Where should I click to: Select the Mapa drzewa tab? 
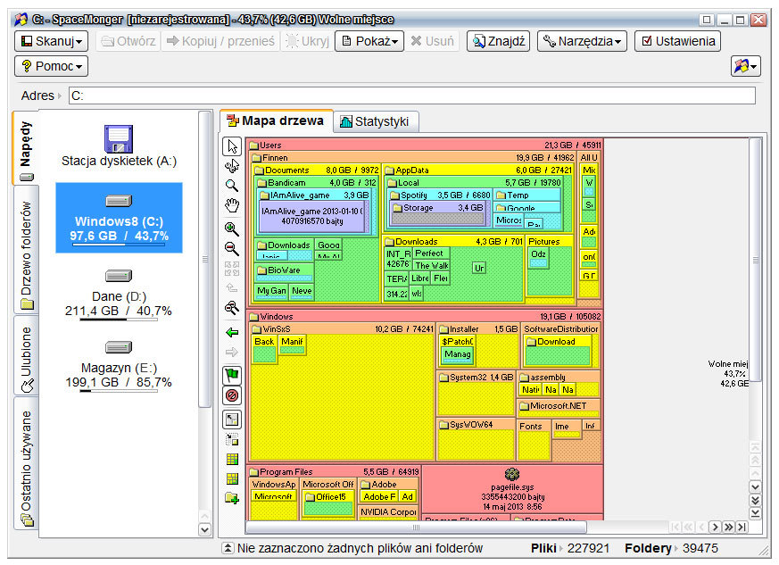point(276,120)
